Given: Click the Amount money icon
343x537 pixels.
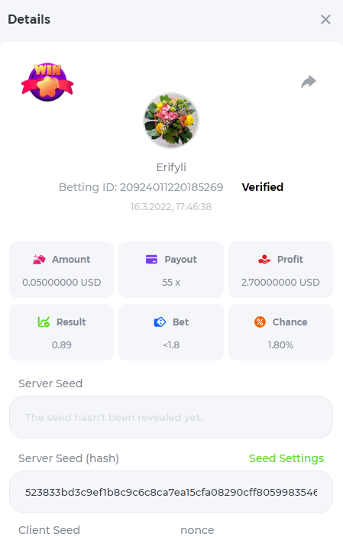Looking at the screenshot, I should 39,259.
